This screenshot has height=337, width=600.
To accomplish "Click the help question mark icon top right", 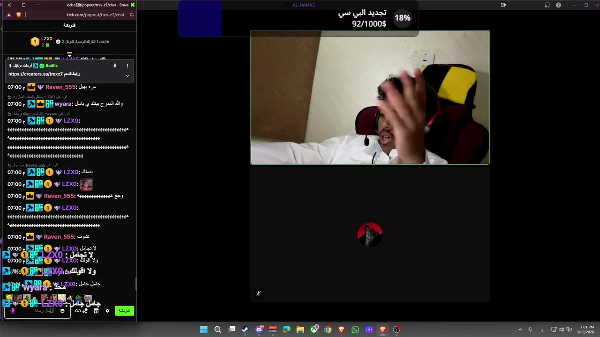I will point(558,5).
